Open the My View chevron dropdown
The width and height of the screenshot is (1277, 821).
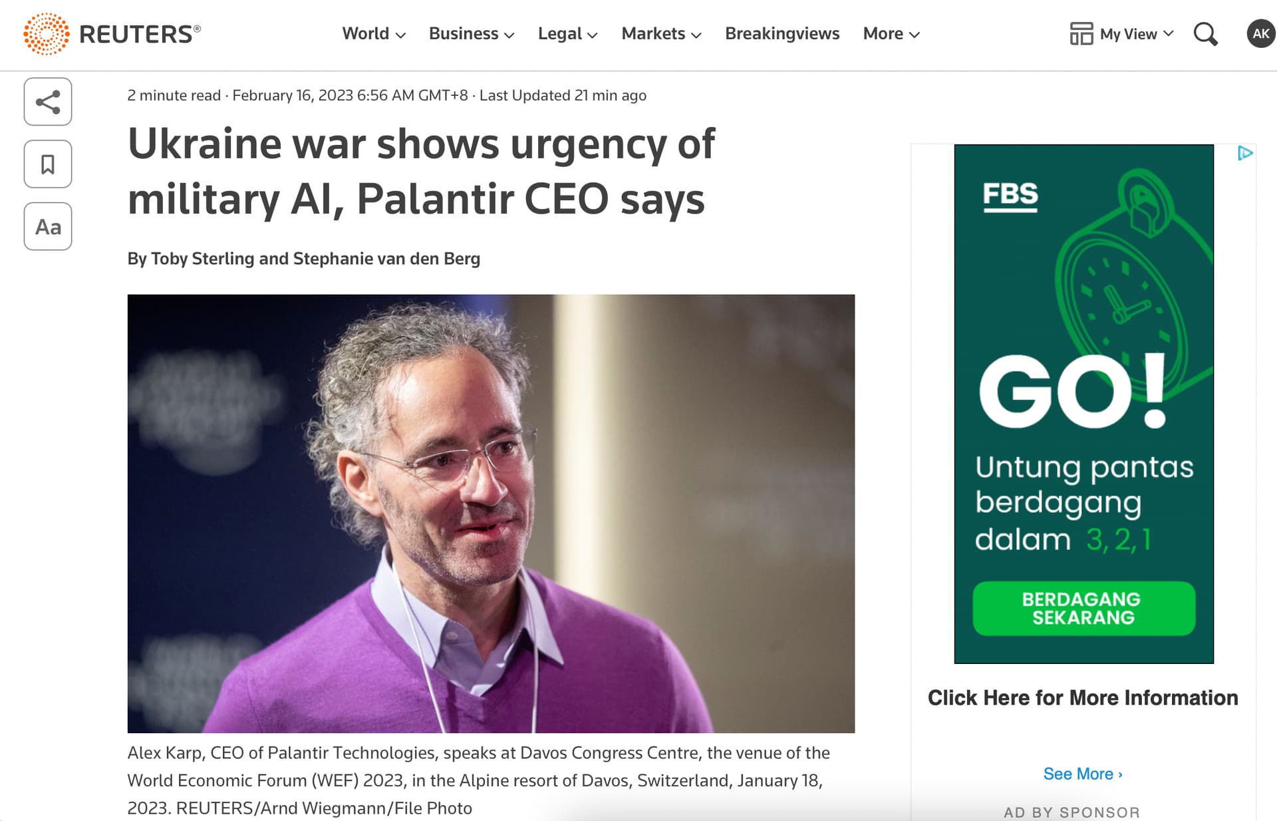click(x=1169, y=33)
